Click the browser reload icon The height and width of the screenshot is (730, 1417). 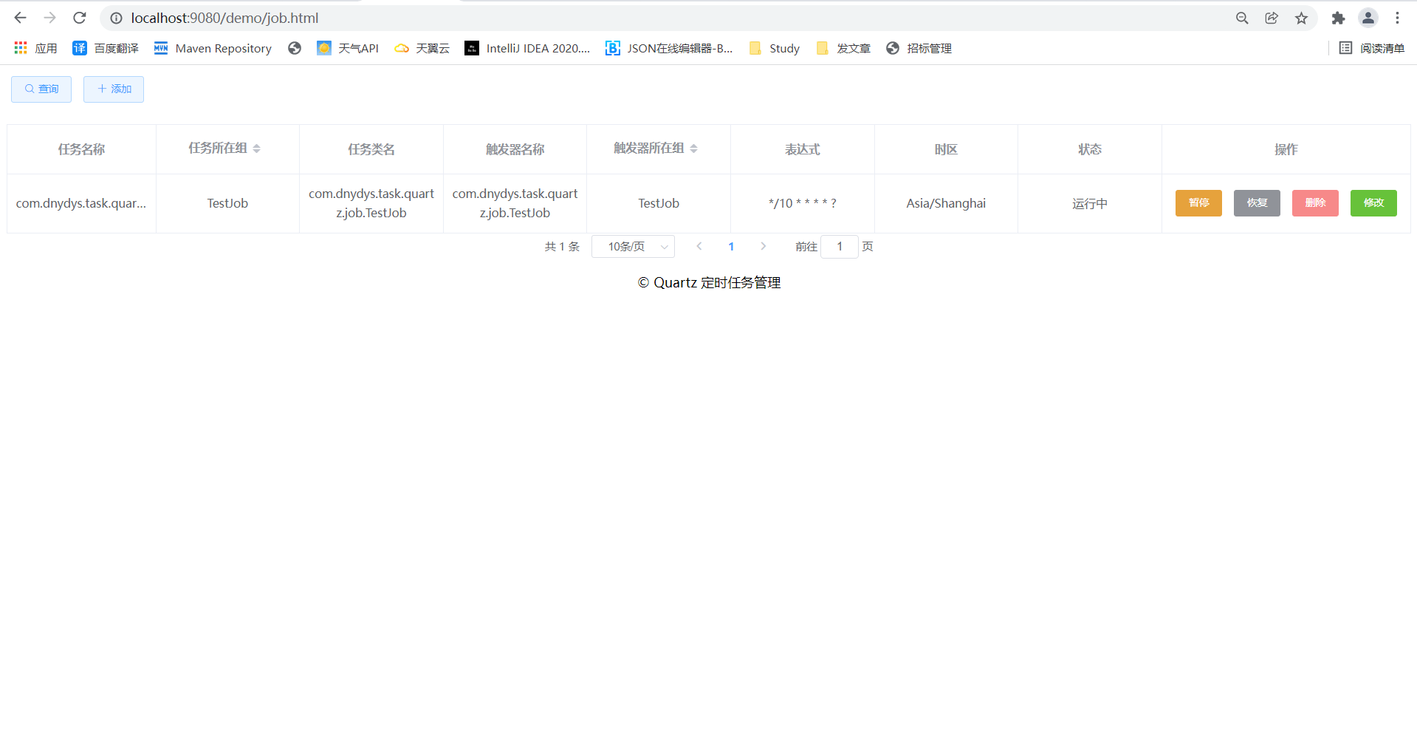(79, 18)
